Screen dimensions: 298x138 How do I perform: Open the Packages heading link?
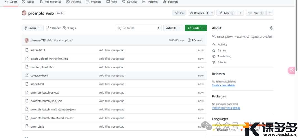[219, 96]
